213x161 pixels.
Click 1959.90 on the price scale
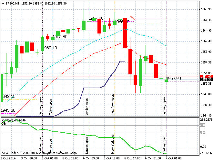[206, 52]
